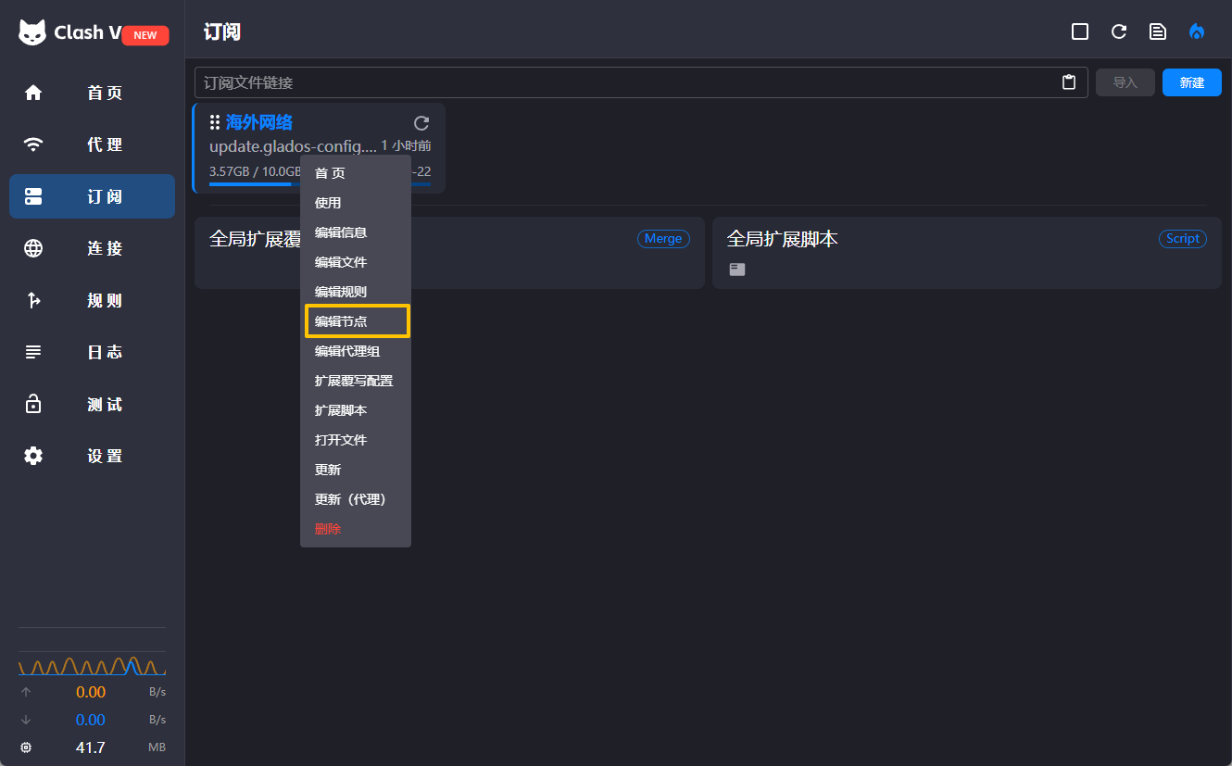1232x766 pixels.
Task: Open 编辑文件 from the context menu
Action: point(356,262)
